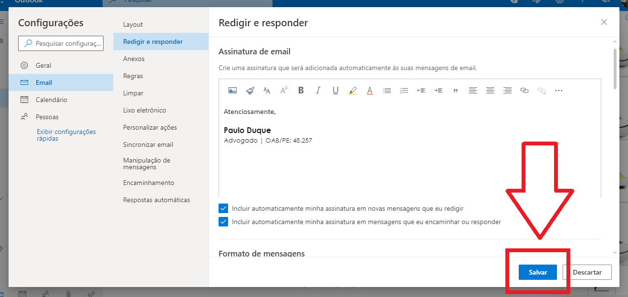Open the font size selector
Image resolution: width=628 pixels, height=297 pixels.
[x=284, y=90]
